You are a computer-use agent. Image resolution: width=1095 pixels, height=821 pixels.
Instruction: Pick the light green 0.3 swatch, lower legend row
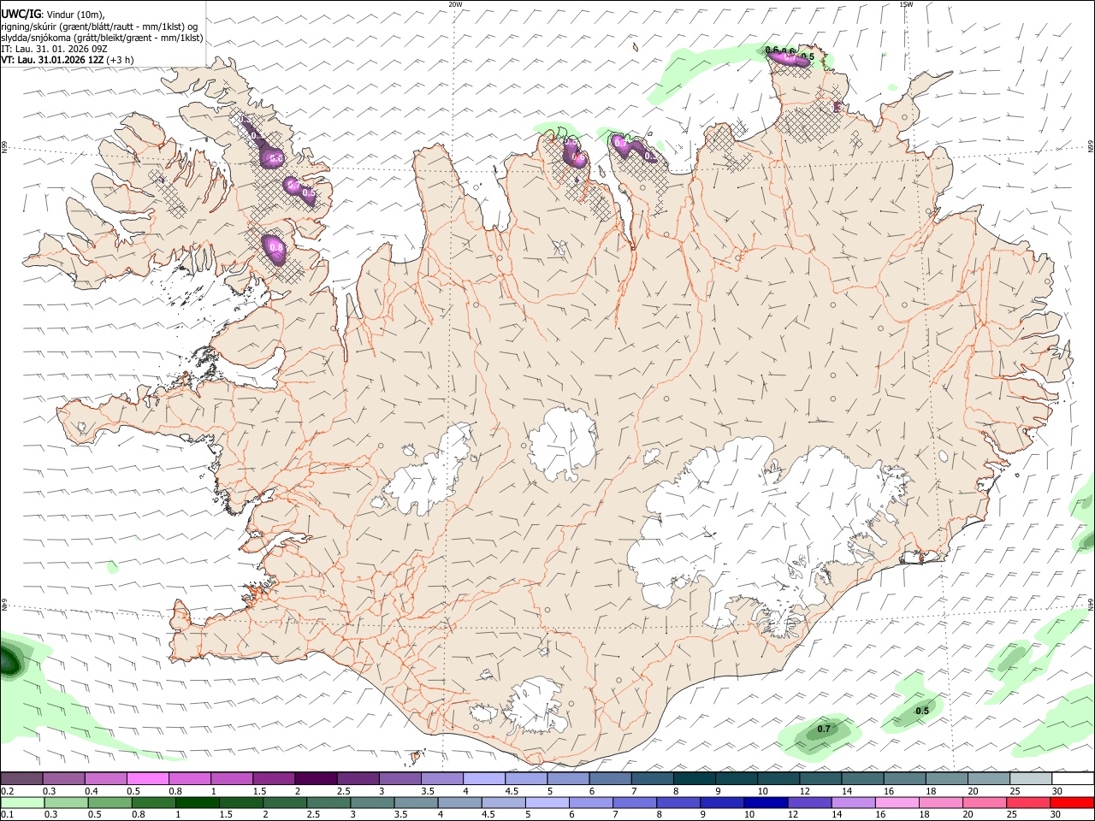point(66,802)
